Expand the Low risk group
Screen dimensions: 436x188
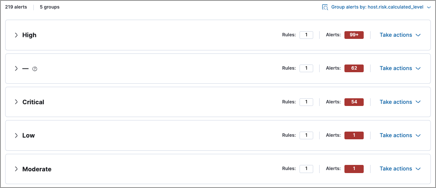(16, 135)
